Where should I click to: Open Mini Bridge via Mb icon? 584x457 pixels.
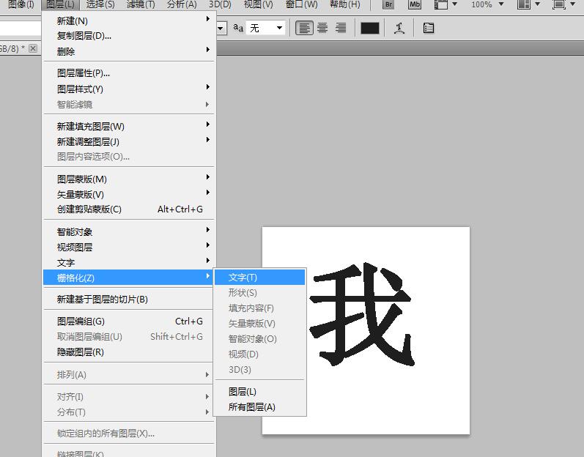point(415,4)
